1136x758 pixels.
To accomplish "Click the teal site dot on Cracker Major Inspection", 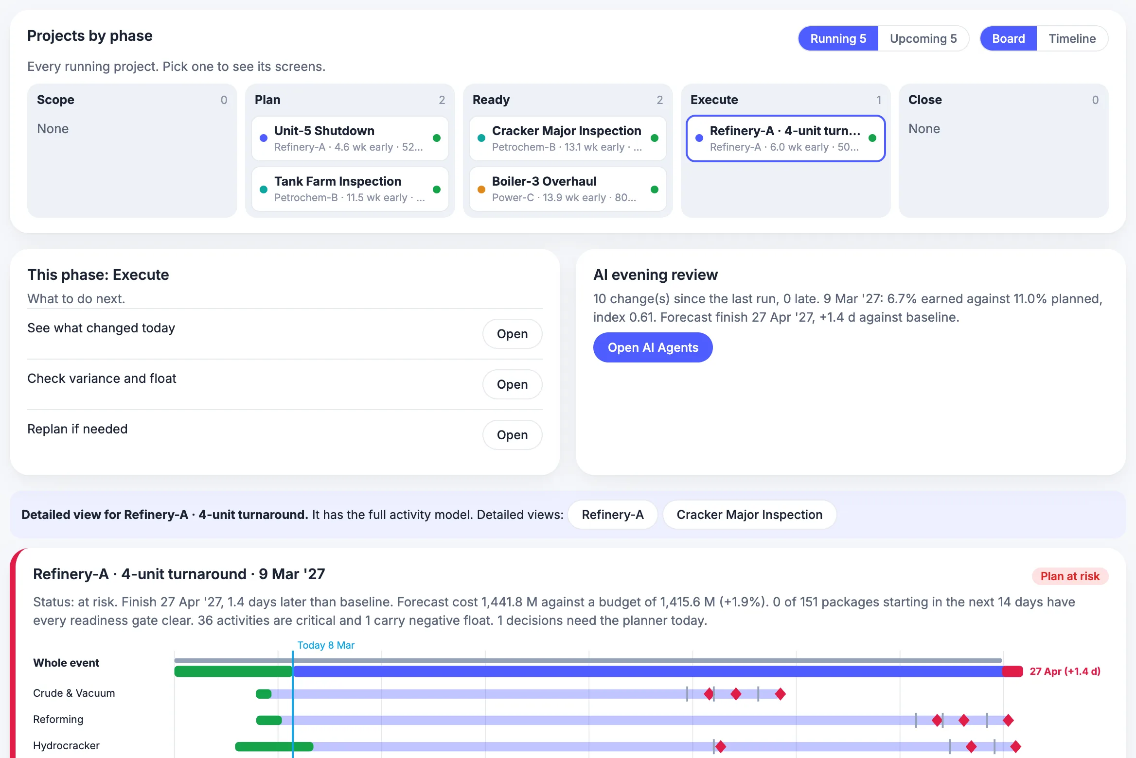I will coord(481,138).
